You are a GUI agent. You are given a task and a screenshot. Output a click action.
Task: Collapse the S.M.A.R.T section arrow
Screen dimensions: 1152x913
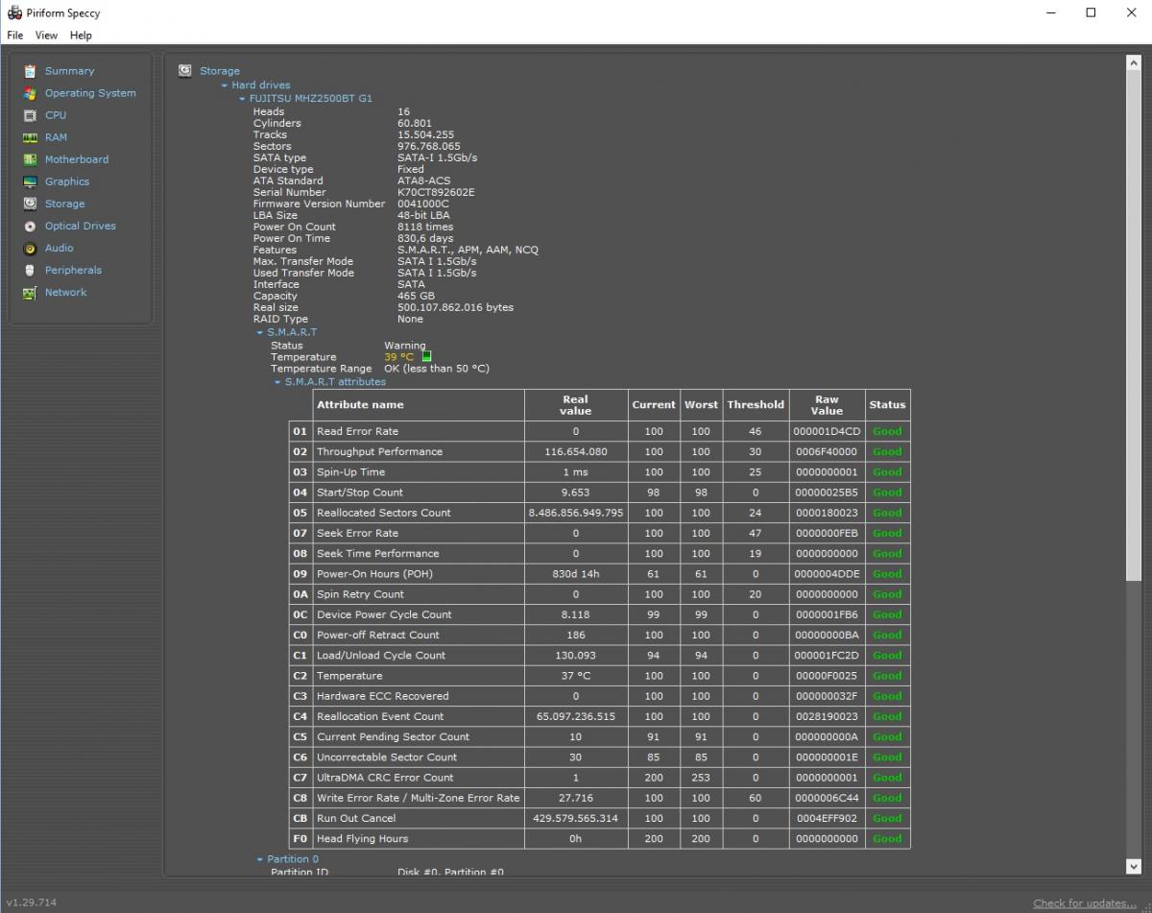(259, 332)
